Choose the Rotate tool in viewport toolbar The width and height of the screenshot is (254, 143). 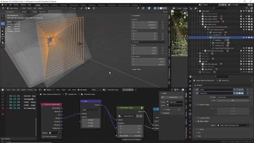(x=3, y=27)
